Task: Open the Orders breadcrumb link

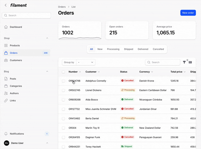Action: (x=62, y=7)
